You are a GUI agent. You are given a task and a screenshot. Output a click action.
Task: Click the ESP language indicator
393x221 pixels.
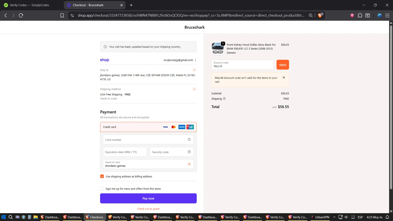[360, 217]
